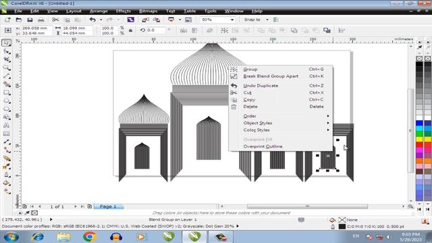Viewport: 432px width, 243px height.
Task: Open the Windows Start button
Action: click(11, 237)
